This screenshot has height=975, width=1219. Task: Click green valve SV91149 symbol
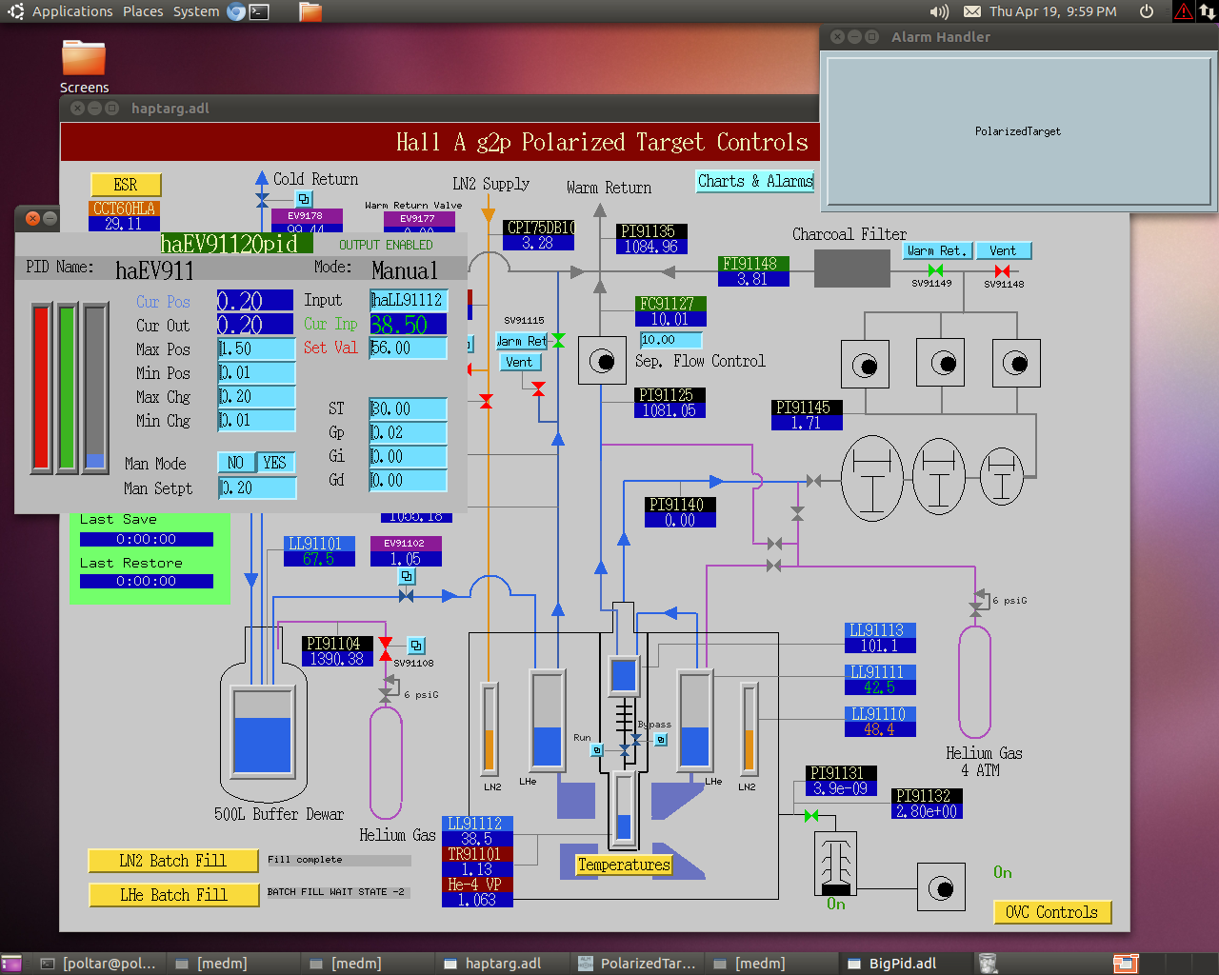(935, 271)
